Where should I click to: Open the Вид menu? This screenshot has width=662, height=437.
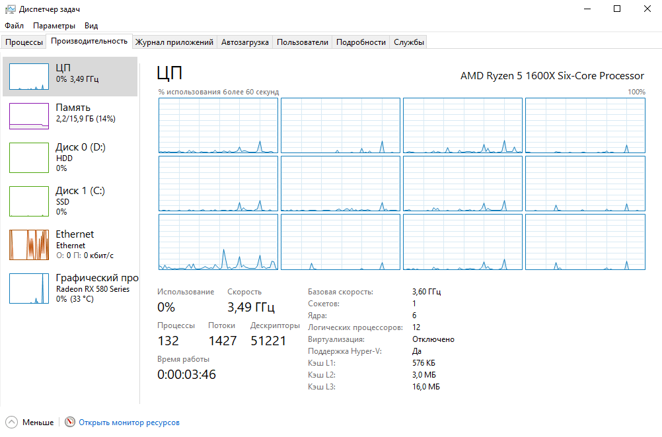tap(91, 26)
